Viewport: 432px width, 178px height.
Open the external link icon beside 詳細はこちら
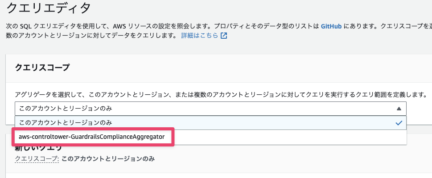[x=224, y=36]
